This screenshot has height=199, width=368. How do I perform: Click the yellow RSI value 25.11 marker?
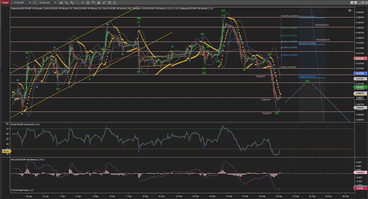(6, 152)
